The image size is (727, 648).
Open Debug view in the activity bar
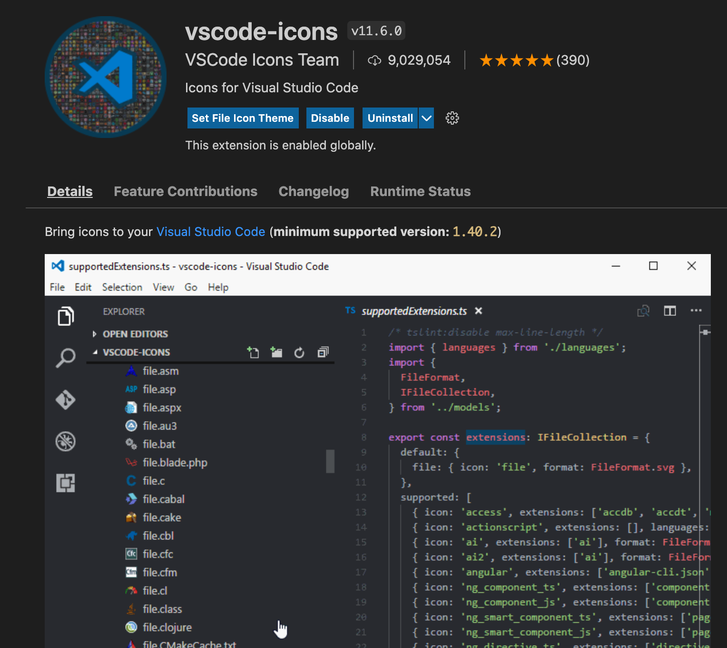66,442
